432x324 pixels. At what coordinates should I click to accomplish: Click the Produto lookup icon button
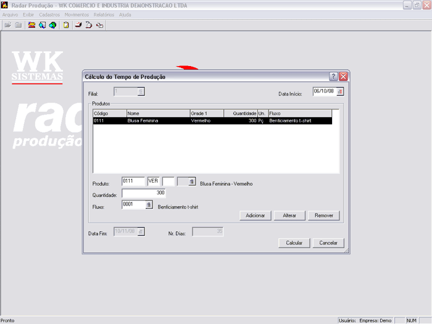(192, 181)
